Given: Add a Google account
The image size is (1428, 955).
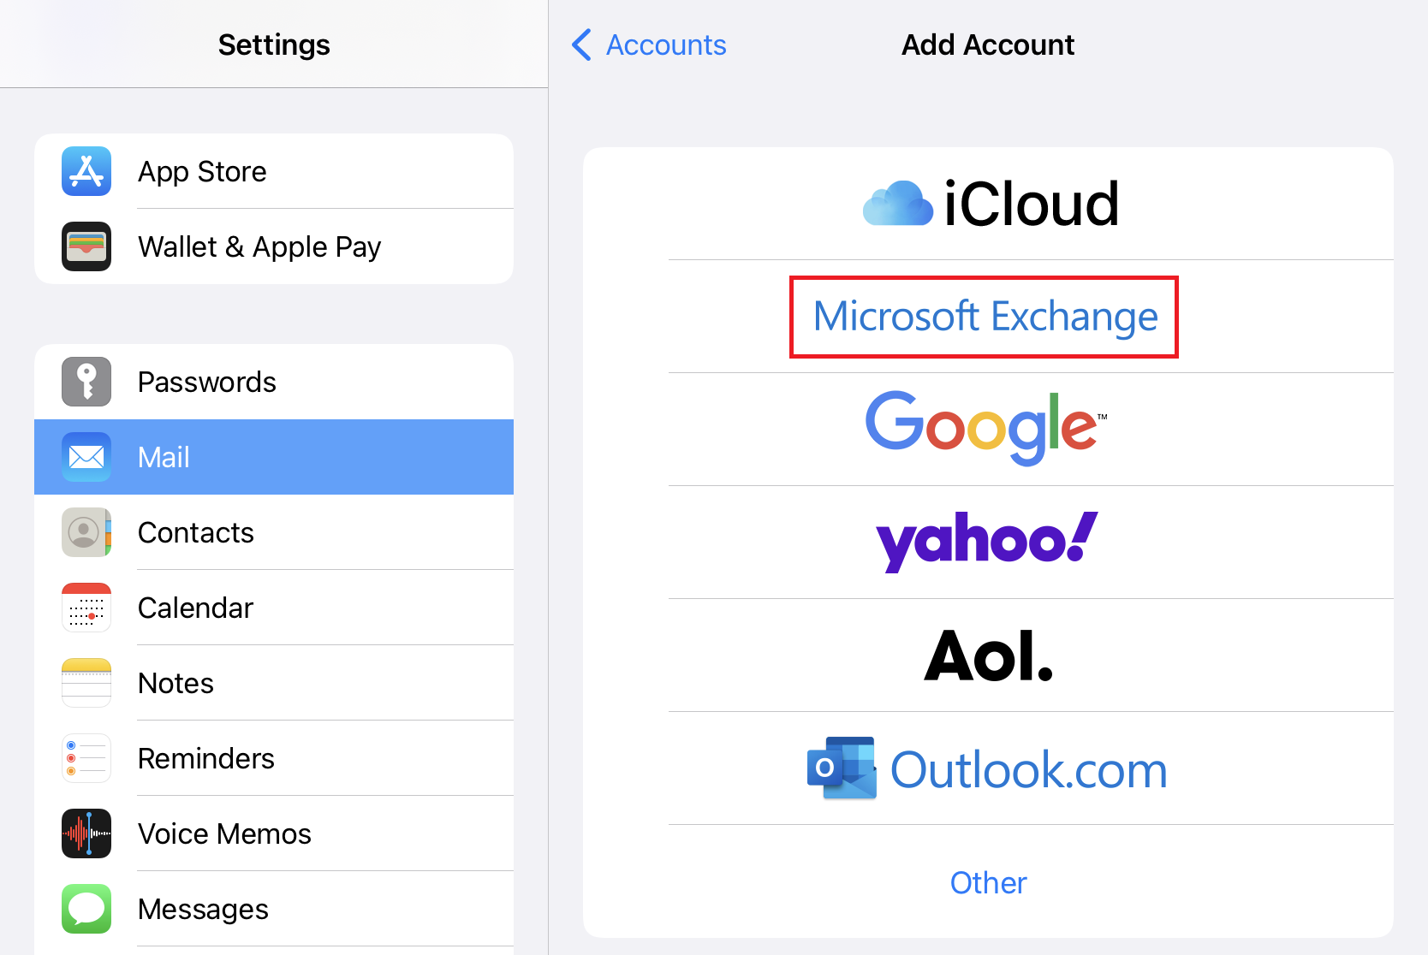Looking at the screenshot, I should 985,428.
